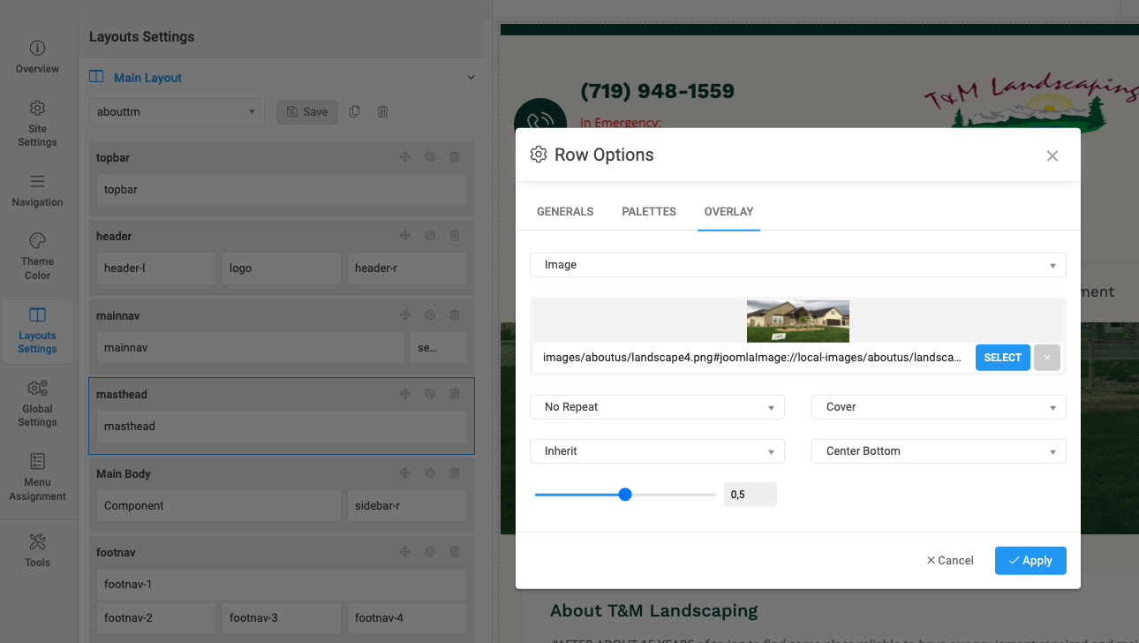Switch to the GENERALS tab
Image resolution: width=1139 pixels, height=643 pixels.
(565, 212)
